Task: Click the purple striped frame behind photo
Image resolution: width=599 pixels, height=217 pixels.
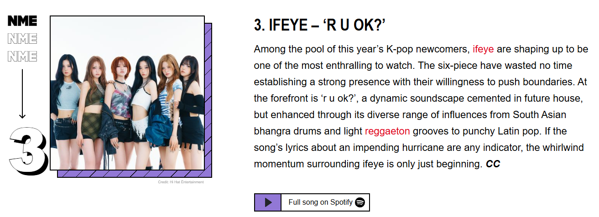Action: click(x=208, y=100)
